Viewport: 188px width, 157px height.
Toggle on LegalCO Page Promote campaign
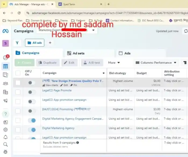[x=31, y=92]
